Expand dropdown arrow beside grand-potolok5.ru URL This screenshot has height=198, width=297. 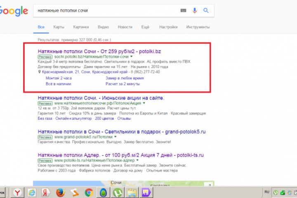coord(115,137)
